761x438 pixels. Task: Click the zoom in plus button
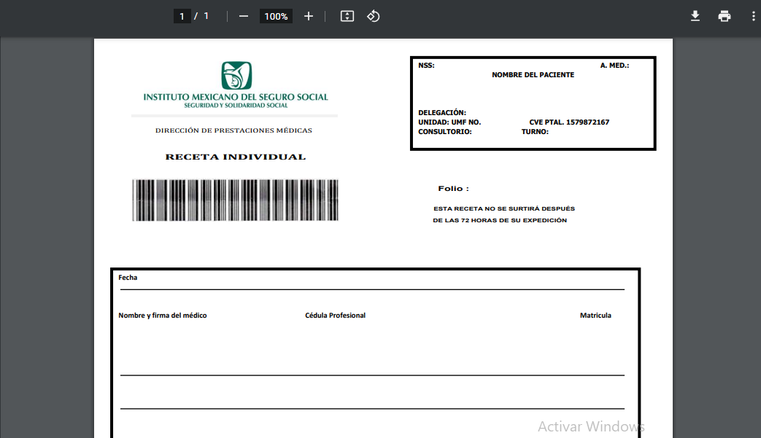[x=308, y=16]
